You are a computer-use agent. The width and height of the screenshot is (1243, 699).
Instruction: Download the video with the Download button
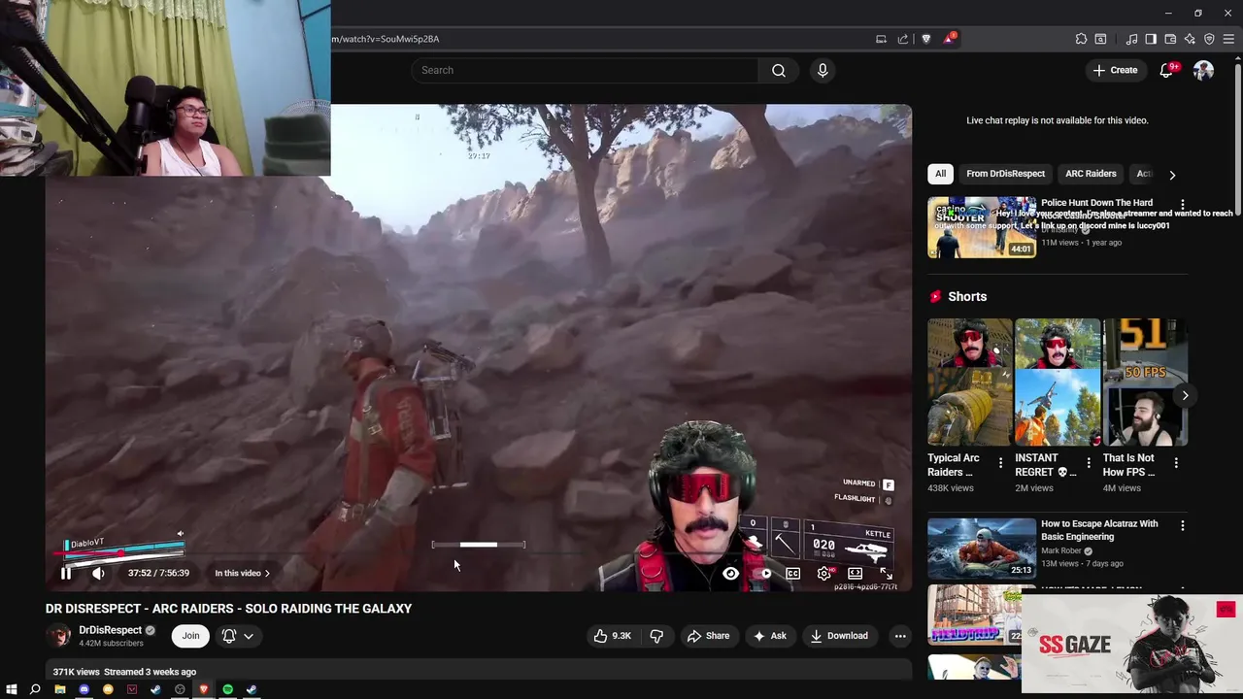[839, 636]
